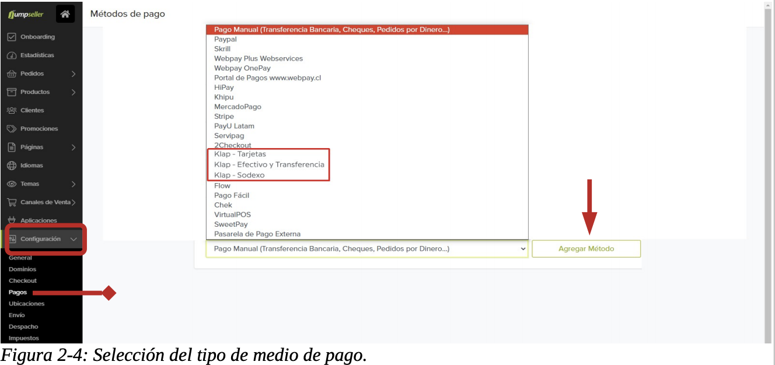This screenshot has height=365, width=775.
Task: Select the MercadoPago option
Action: tap(367, 107)
